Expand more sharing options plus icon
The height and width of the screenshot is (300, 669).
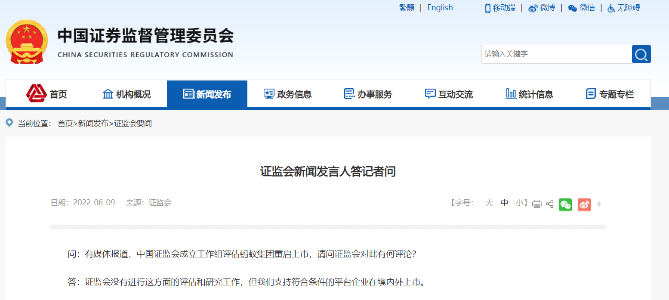click(599, 204)
